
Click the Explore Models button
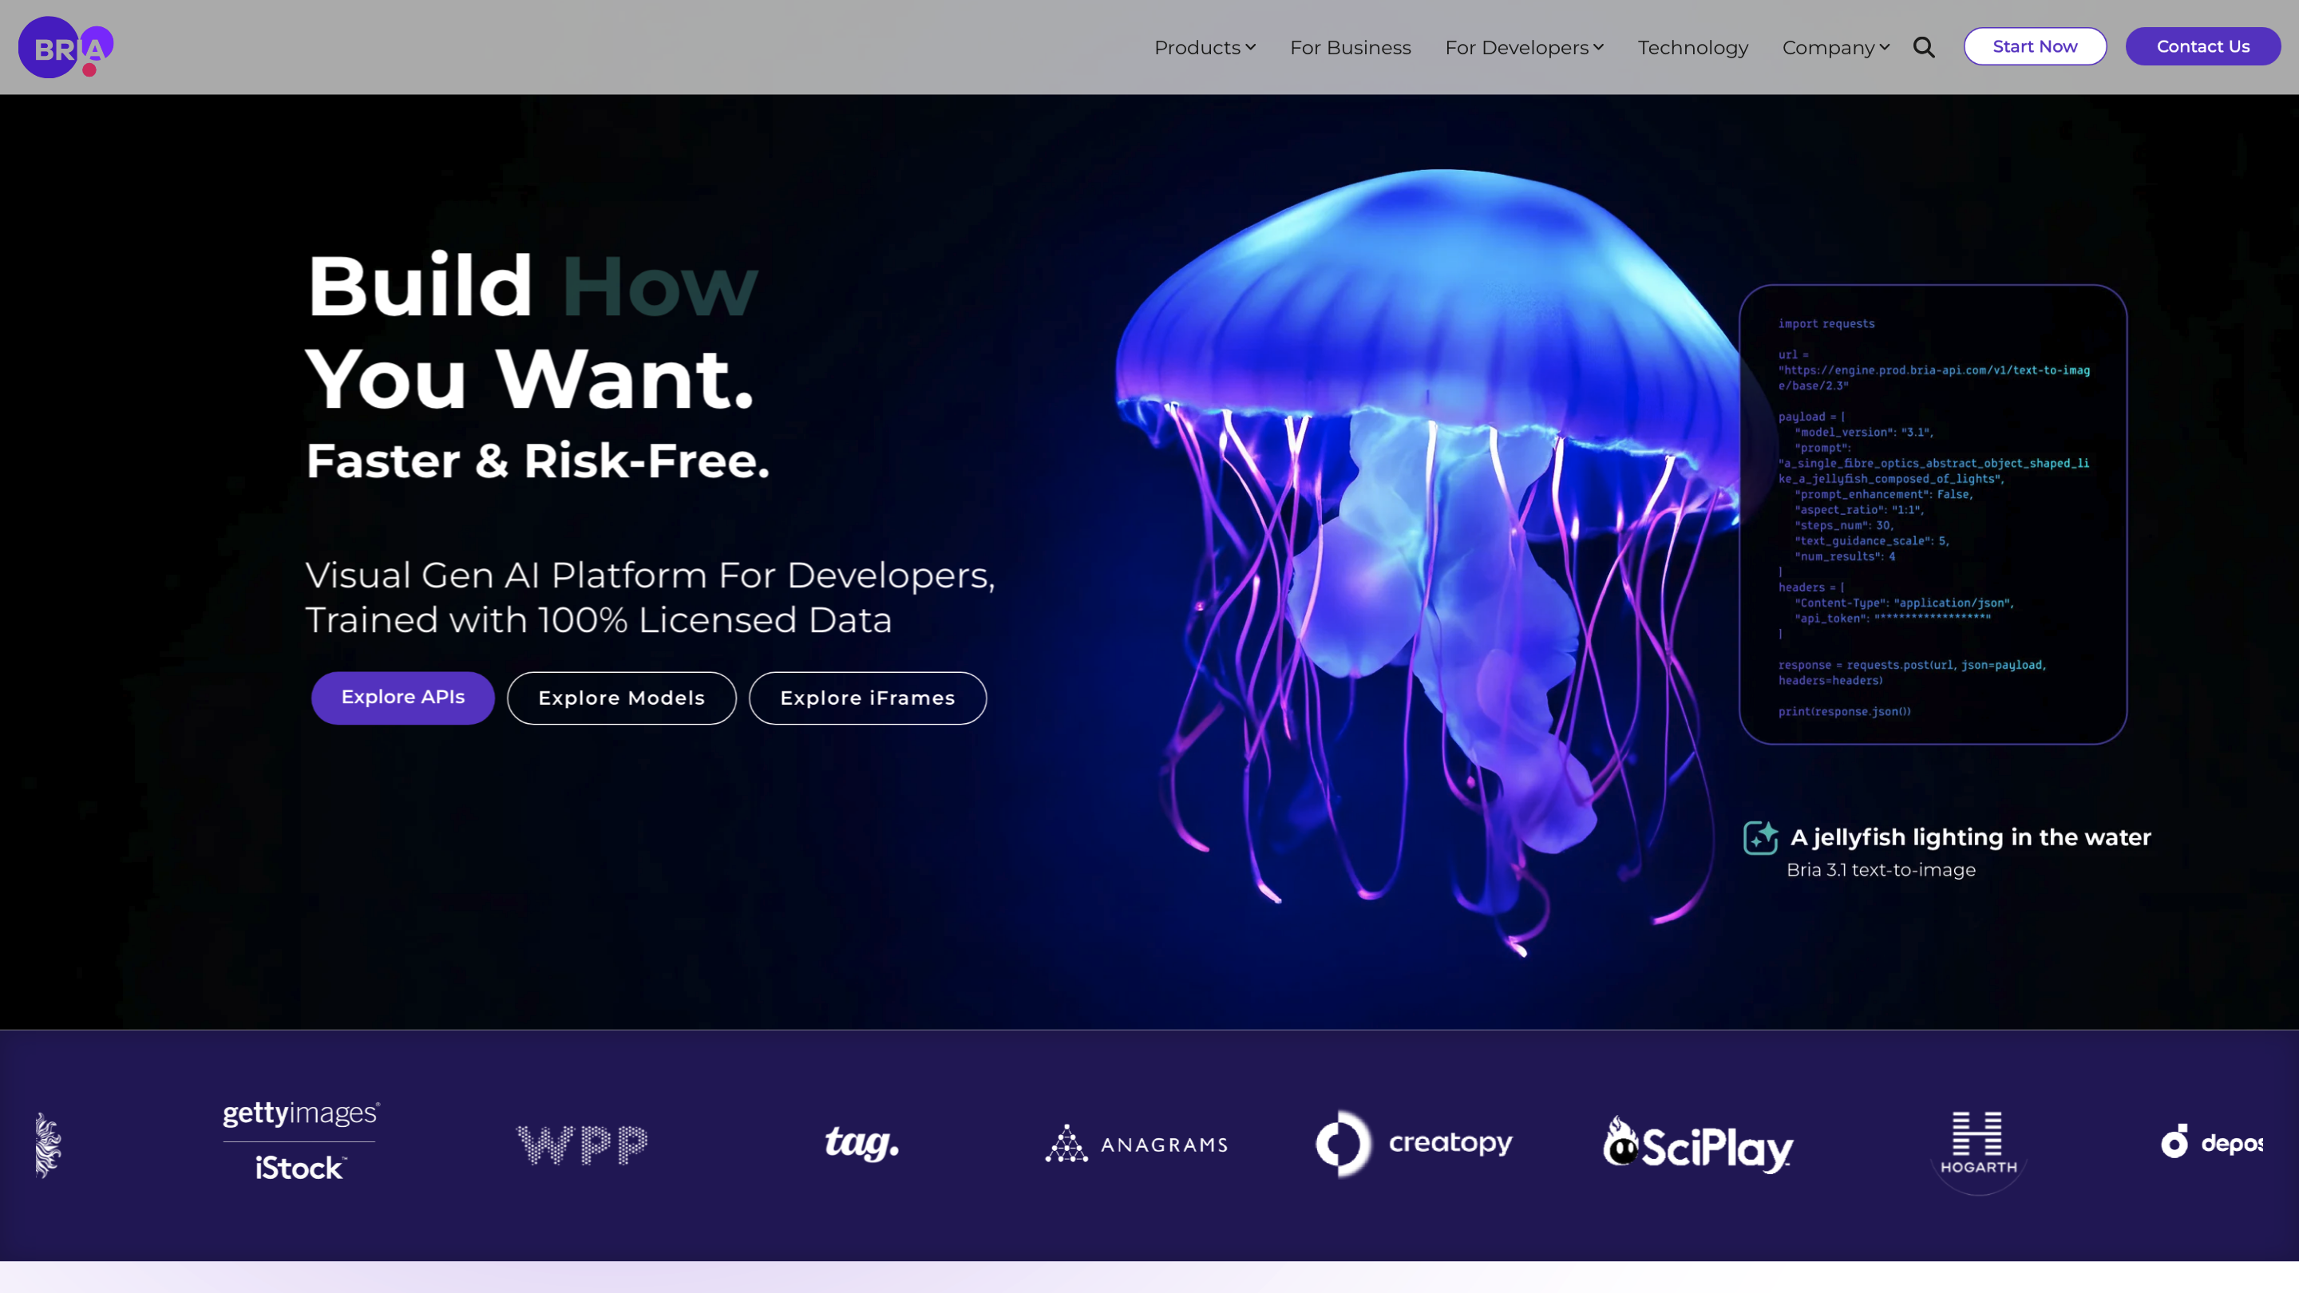621,698
